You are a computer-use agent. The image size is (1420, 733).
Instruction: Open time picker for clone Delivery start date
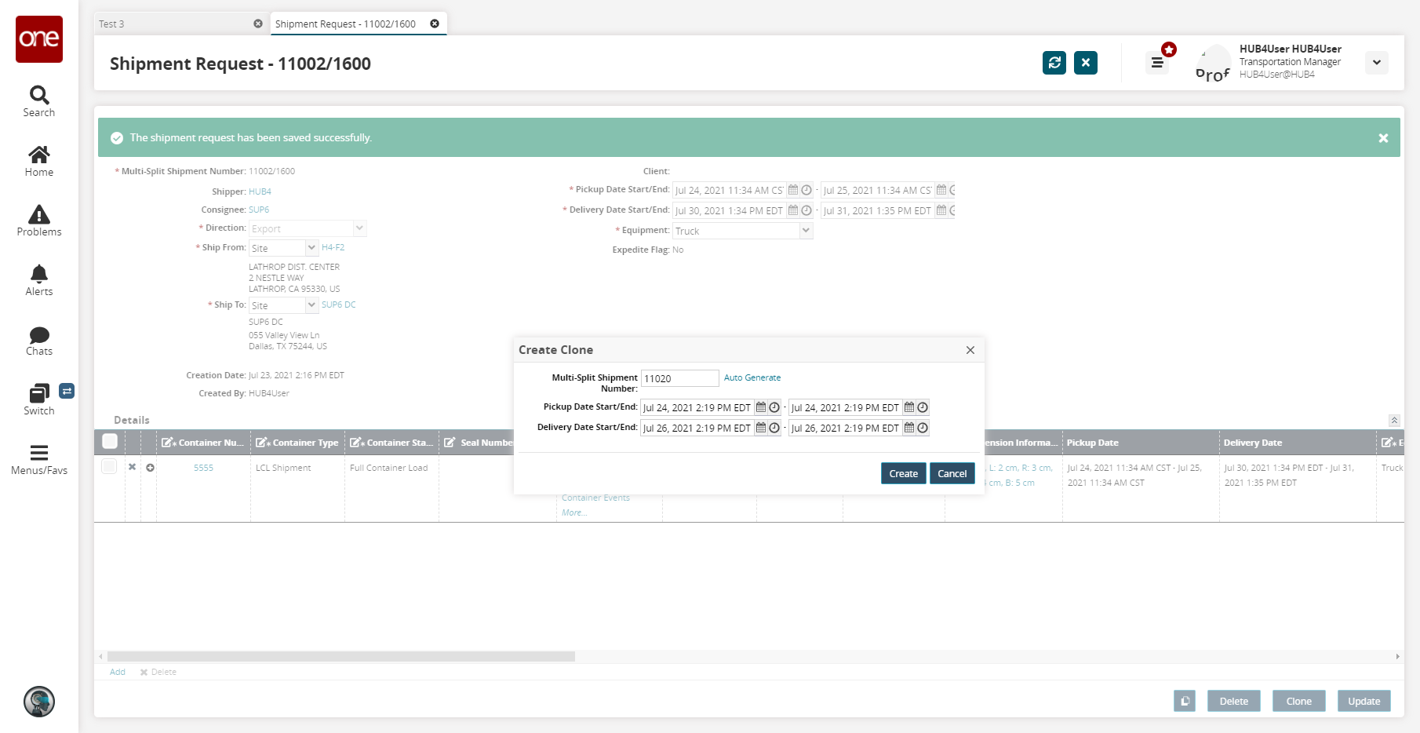pyautogui.click(x=774, y=428)
